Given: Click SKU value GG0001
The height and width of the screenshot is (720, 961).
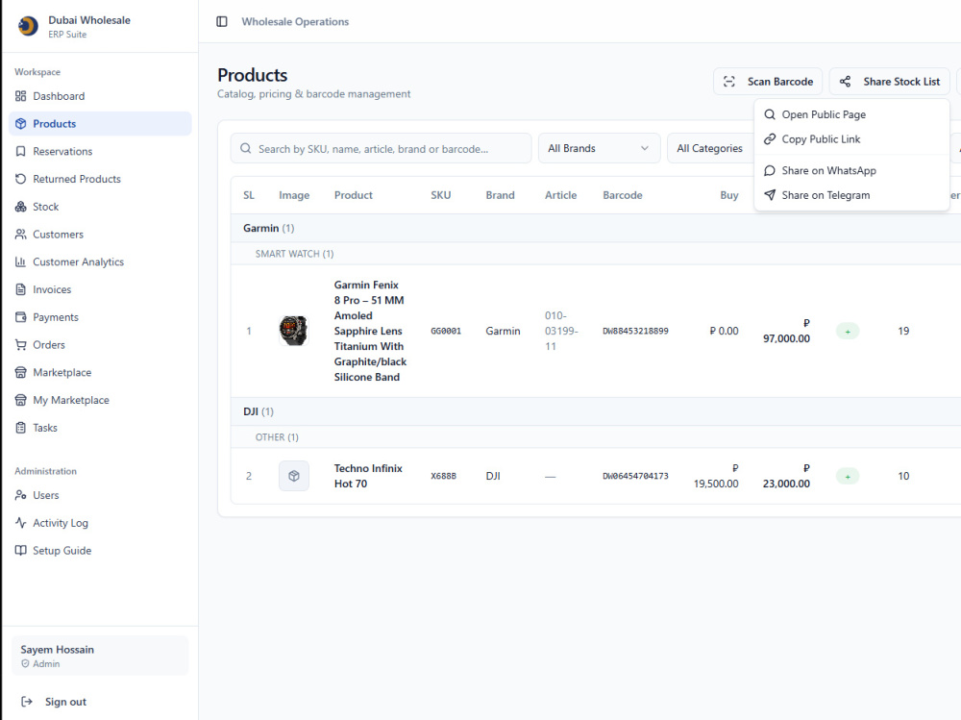Looking at the screenshot, I should click(446, 332).
